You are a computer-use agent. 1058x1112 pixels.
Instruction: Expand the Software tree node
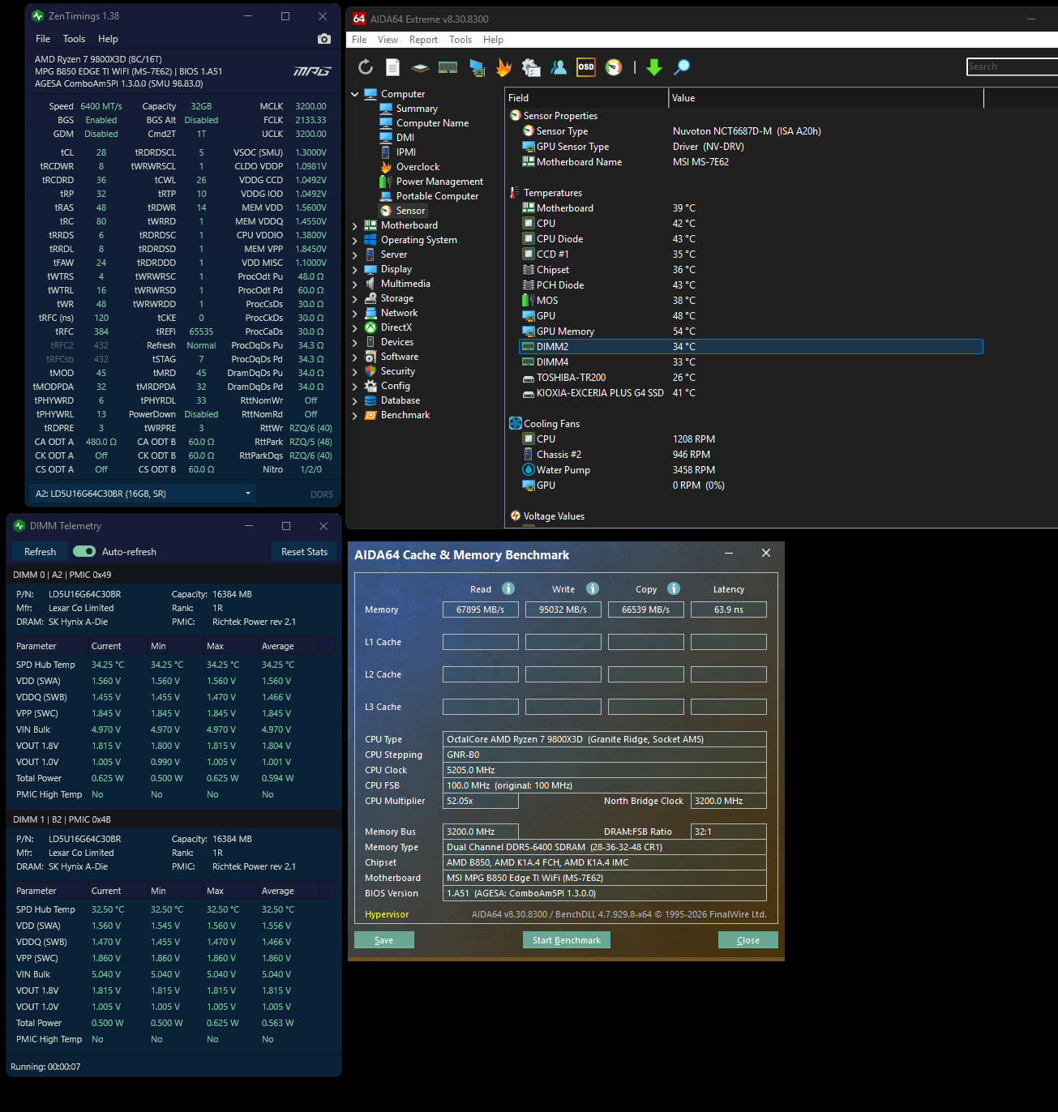(x=355, y=357)
